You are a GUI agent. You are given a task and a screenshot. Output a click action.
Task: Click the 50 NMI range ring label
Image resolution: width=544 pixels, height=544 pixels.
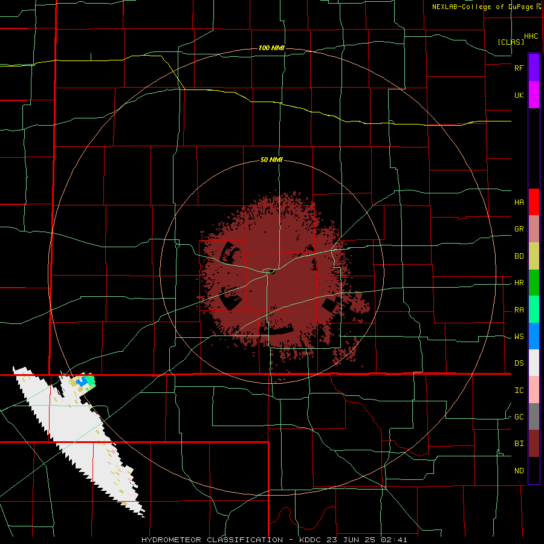click(271, 160)
